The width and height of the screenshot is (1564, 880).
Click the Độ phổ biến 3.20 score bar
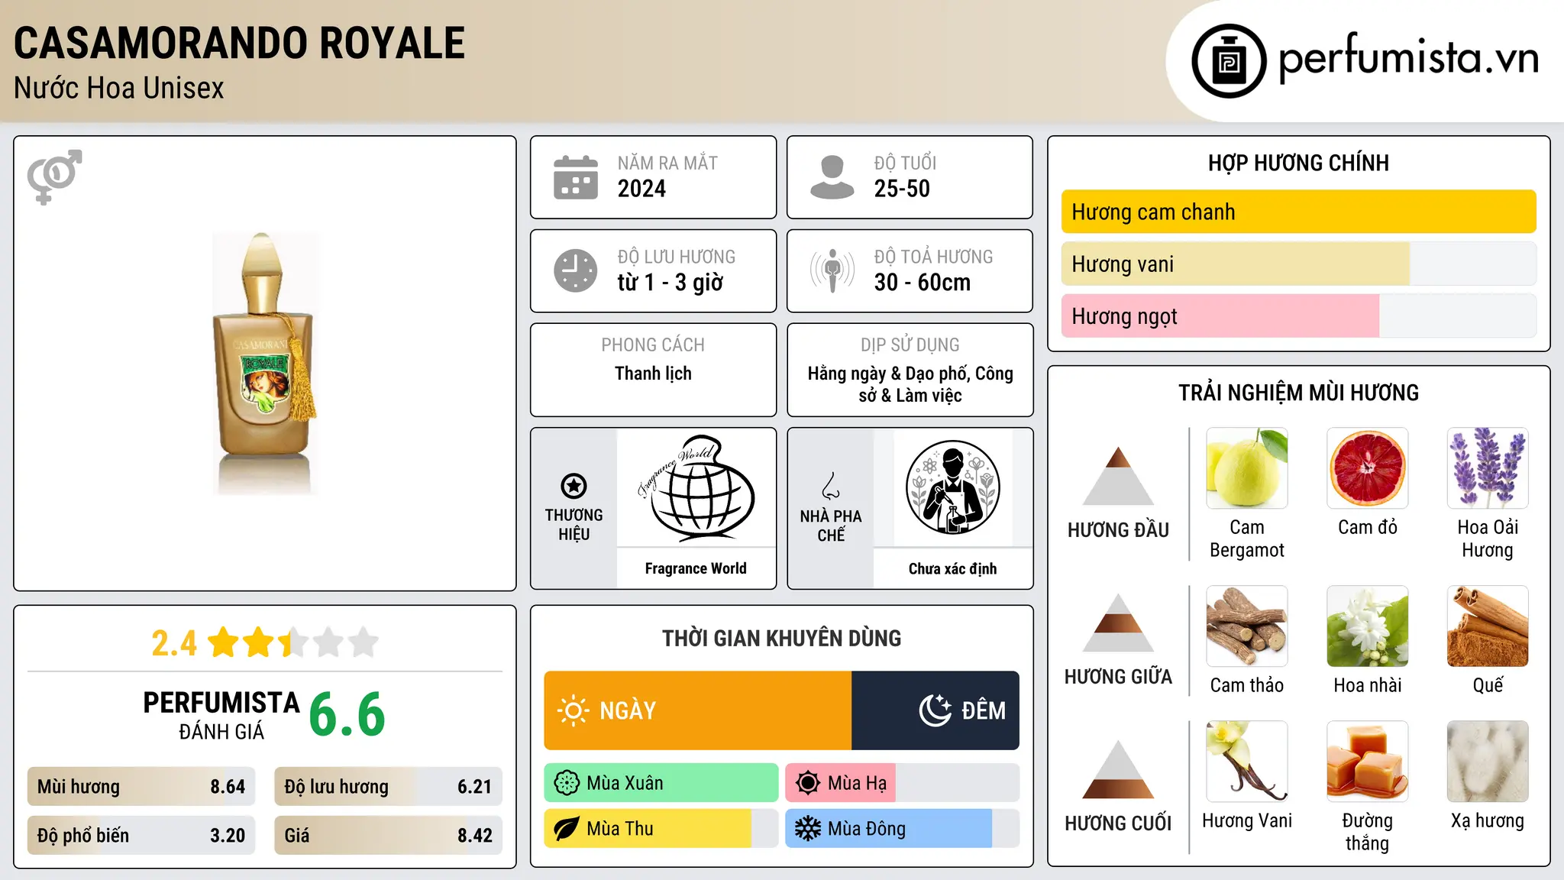pos(141,836)
